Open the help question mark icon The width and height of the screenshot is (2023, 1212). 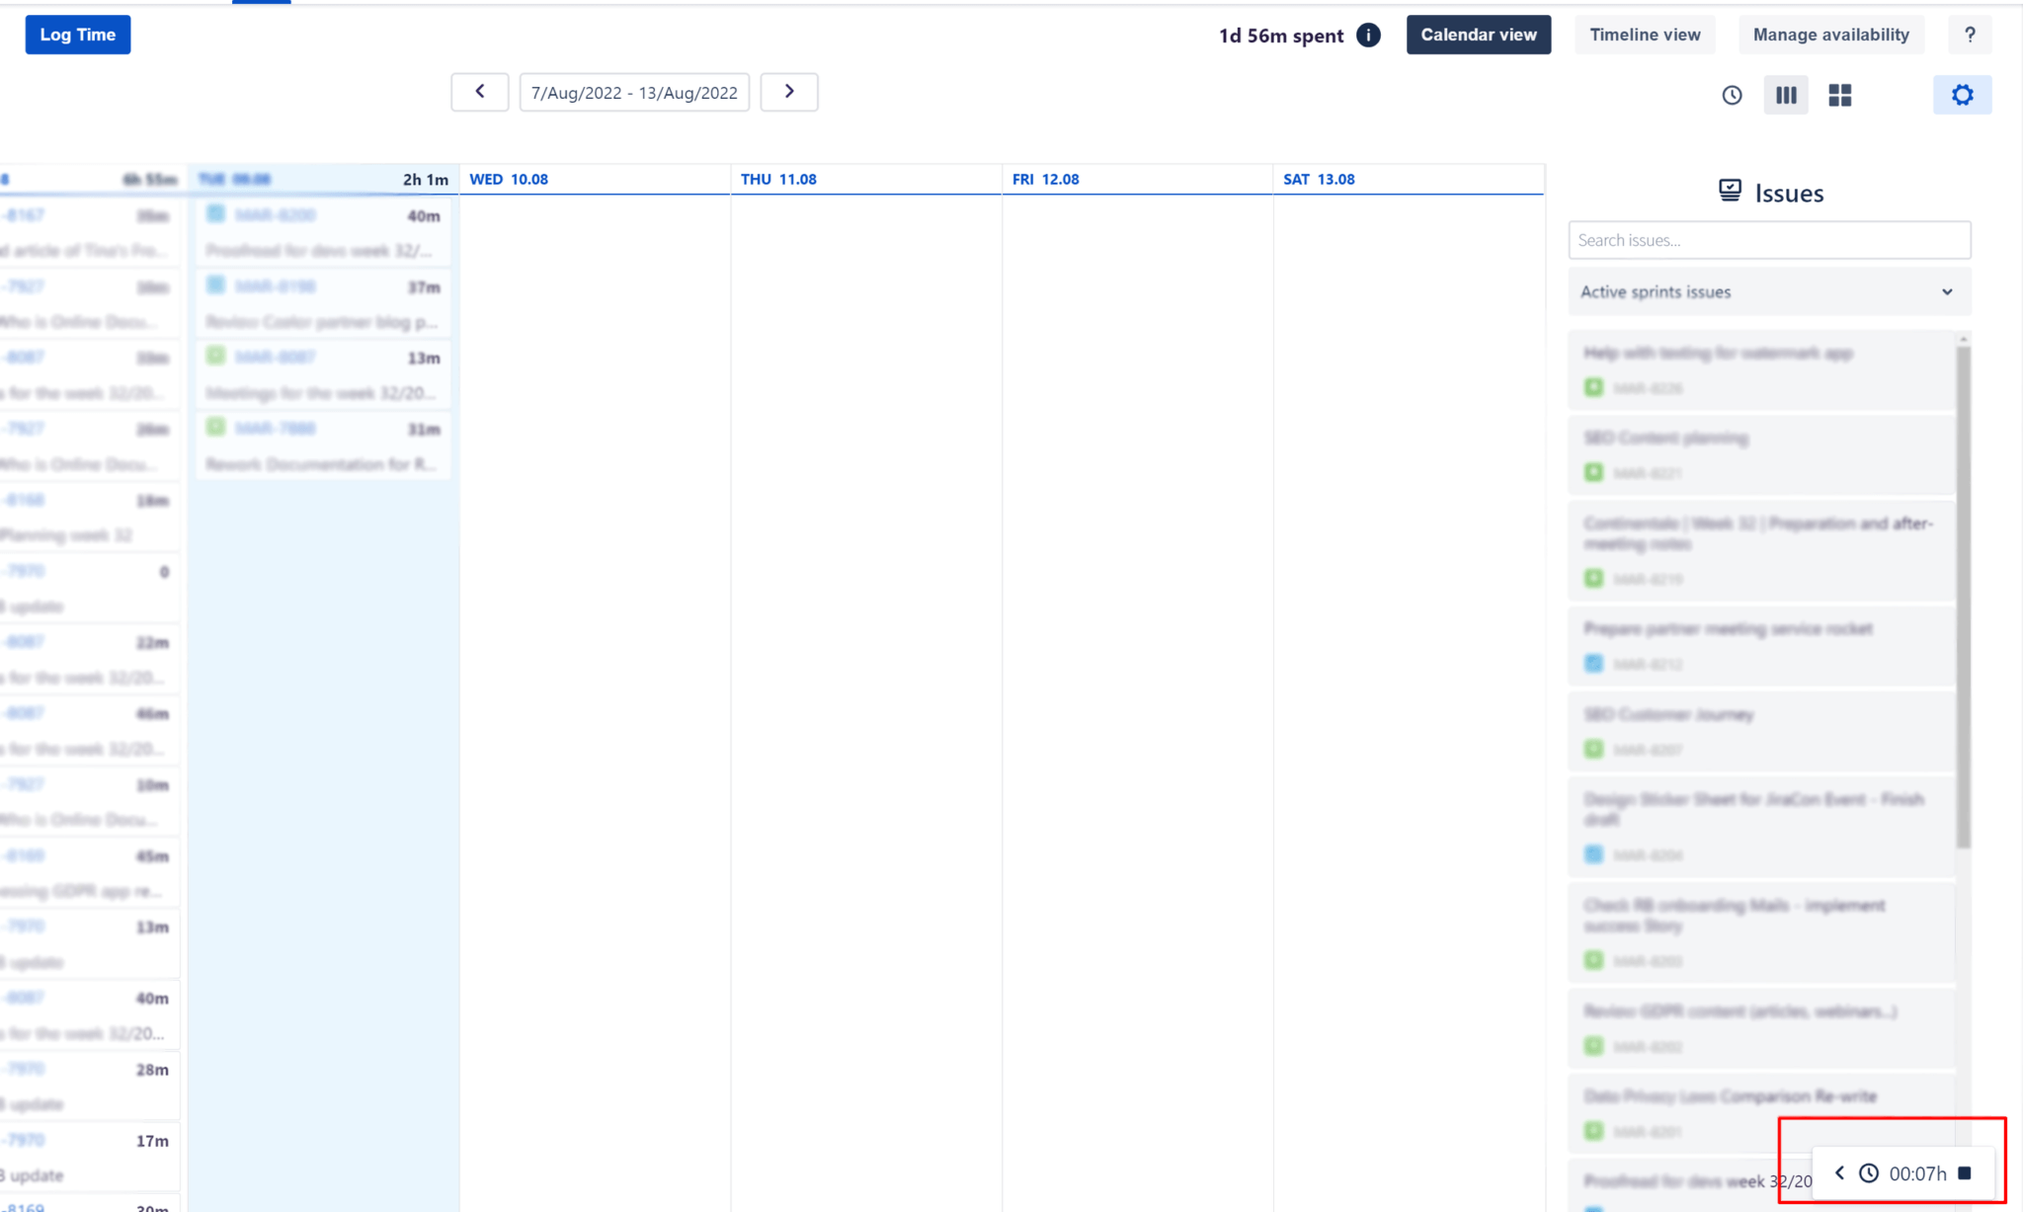click(x=1971, y=35)
